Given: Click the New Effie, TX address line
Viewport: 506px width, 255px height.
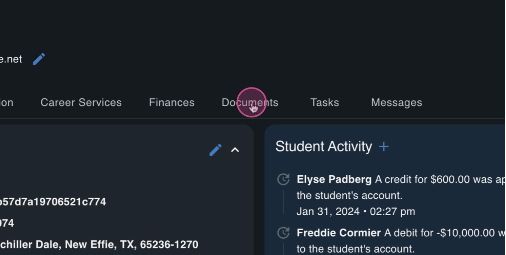Looking at the screenshot, I should coord(99,245).
